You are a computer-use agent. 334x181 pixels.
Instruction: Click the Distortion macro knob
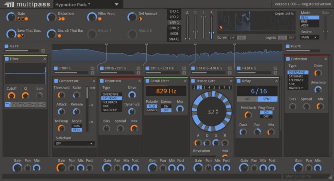coord(51,16)
